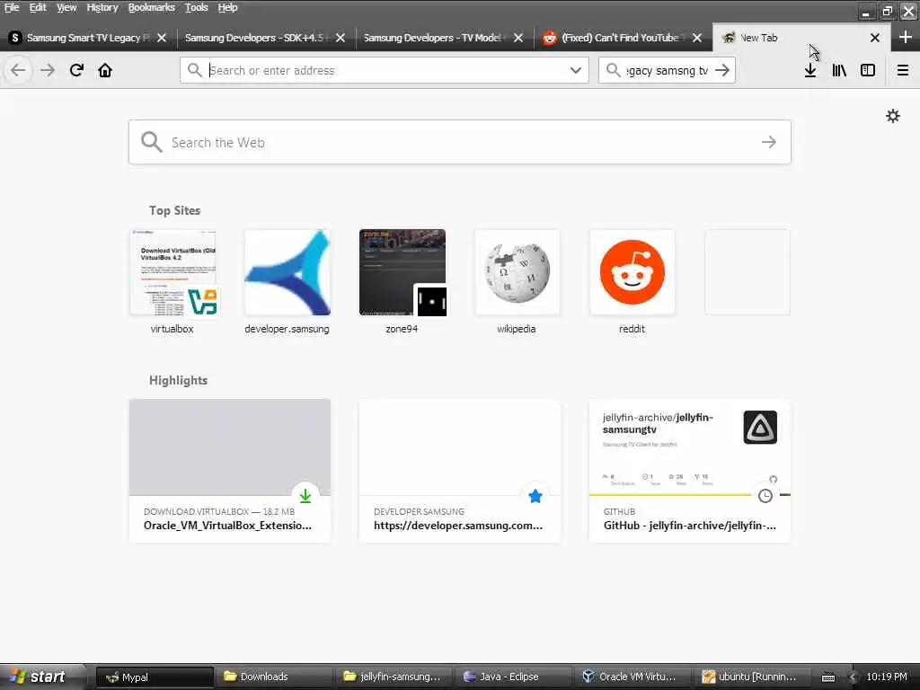Screen dimensions: 920x690
Task: Submit toolbar search with arrow
Action: point(722,70)
